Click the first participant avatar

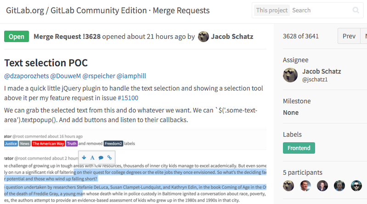(288, 186)
